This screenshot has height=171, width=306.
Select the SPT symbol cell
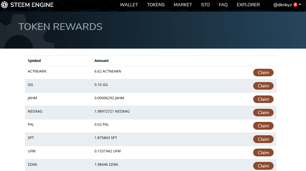tap(31, 138)
